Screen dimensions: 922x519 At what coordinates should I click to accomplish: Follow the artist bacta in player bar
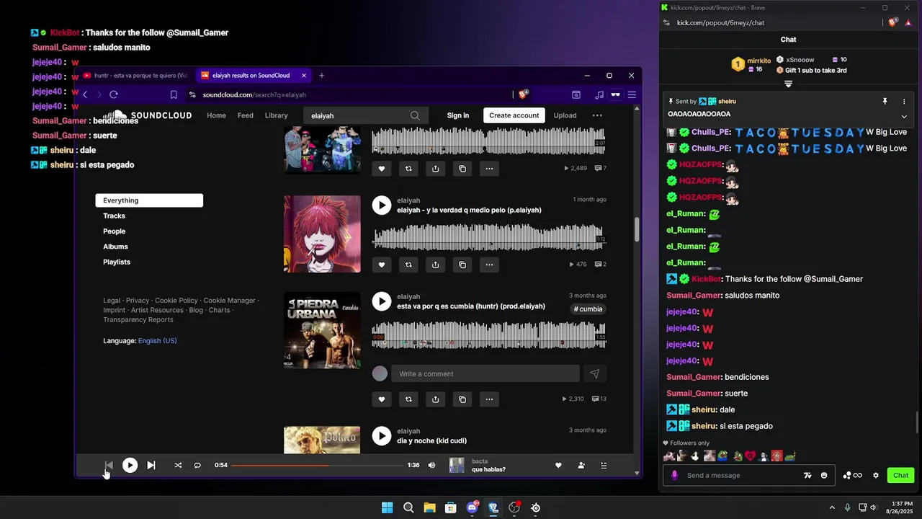pos(581,465)
